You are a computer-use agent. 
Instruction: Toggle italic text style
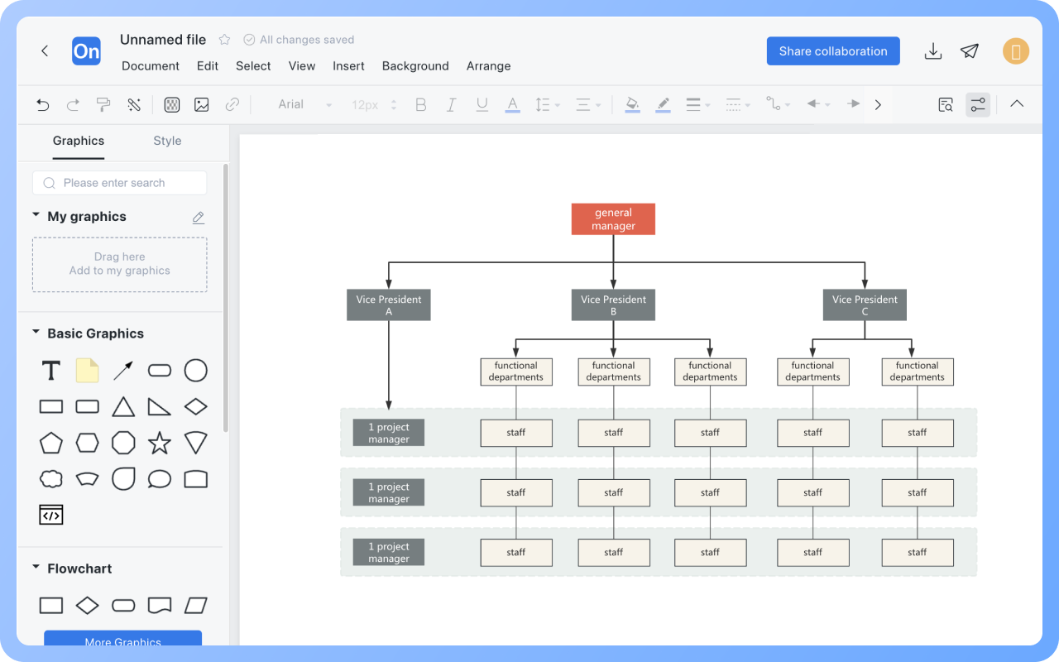(451, 104)
